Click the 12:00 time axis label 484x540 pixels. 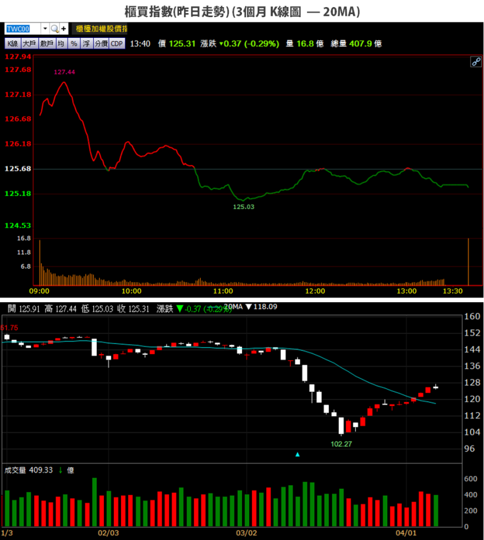coord(315,292)
